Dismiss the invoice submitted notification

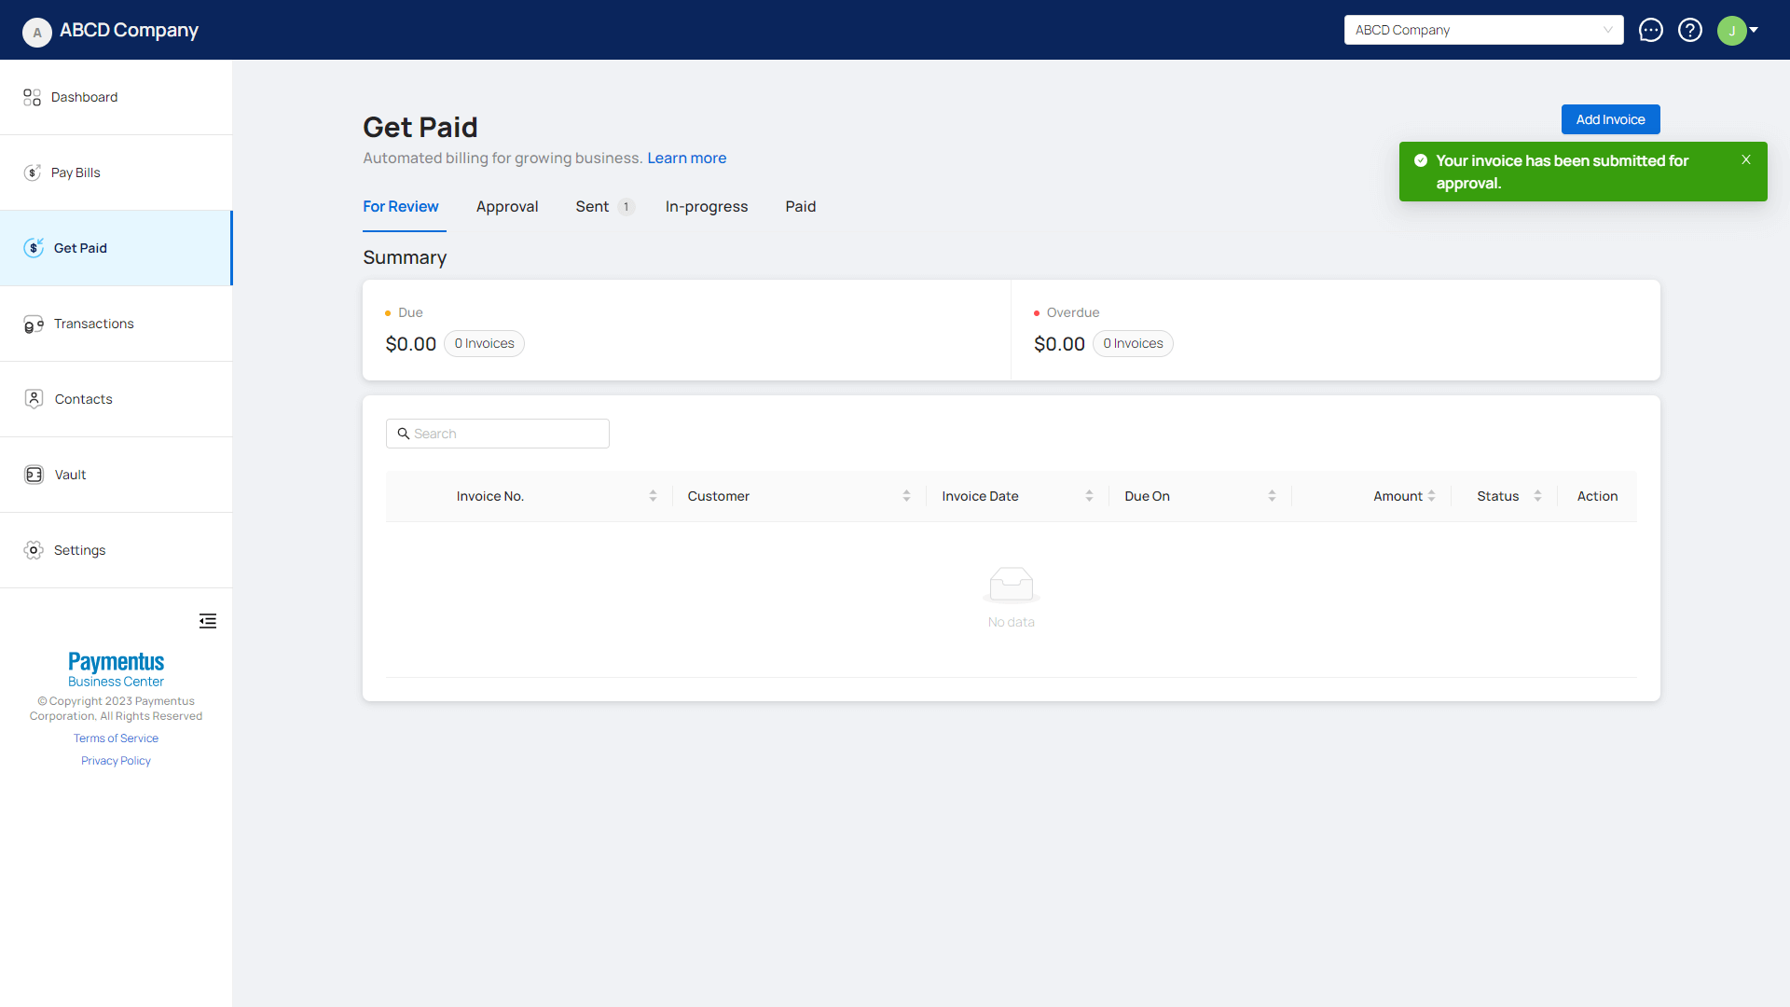pyautogui.click(x=1746, y=159)
